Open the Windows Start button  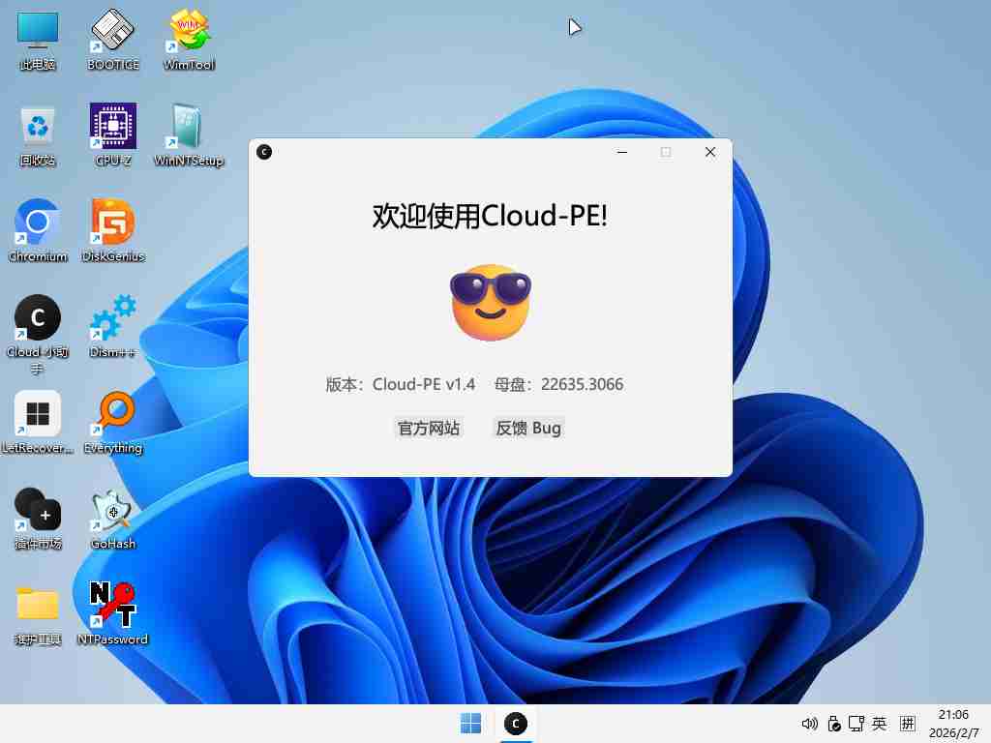click(x=471, y=724)
